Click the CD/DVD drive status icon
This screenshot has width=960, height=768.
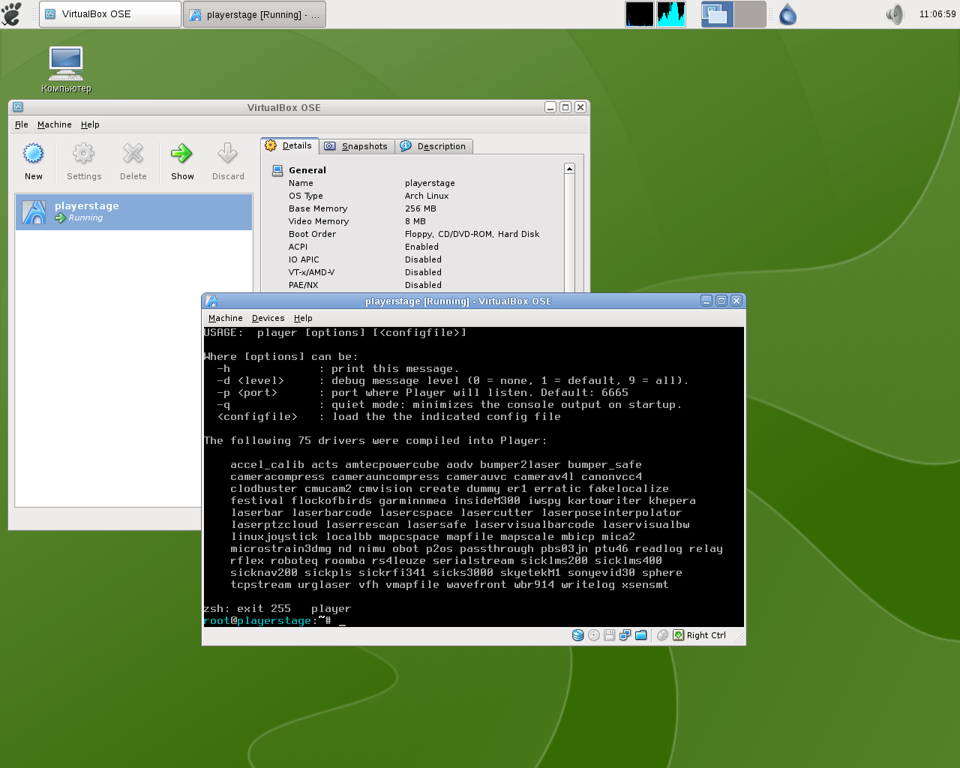pyautogui.click(x=594, y=635)
